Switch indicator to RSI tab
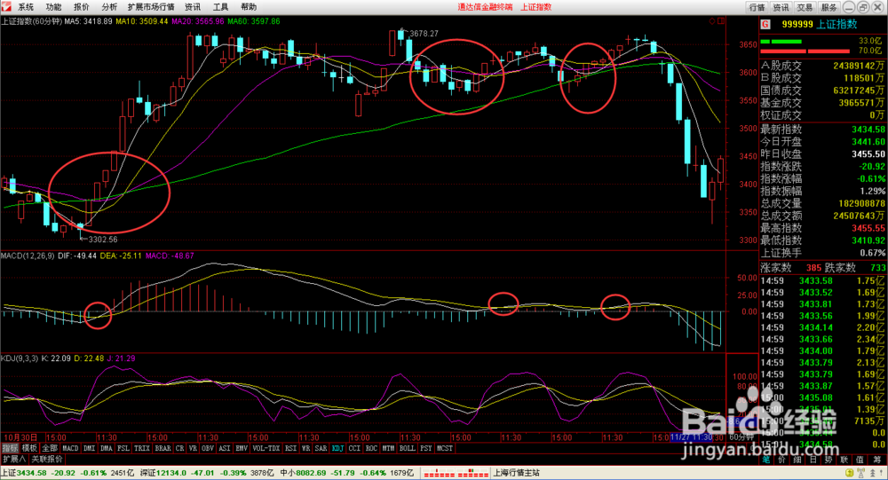Image resolution: width=888 pixels, height=480 pixels. tap(291, 448)
